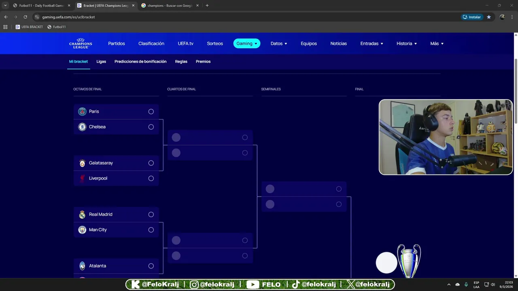
Task: Pick Atalanta to advance
Action: (x=151, y=266)
